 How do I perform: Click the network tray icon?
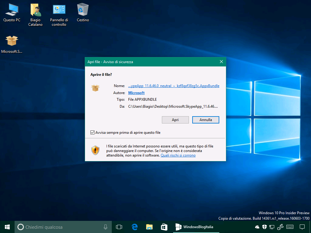[x=272, y=227]
